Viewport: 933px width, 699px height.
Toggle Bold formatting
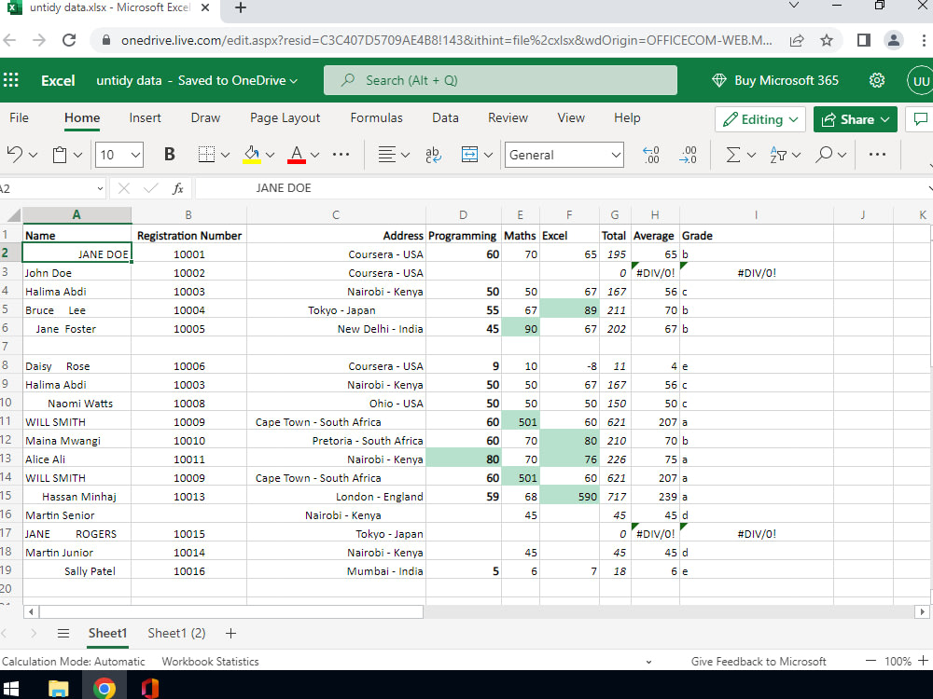tap(170, 155)
